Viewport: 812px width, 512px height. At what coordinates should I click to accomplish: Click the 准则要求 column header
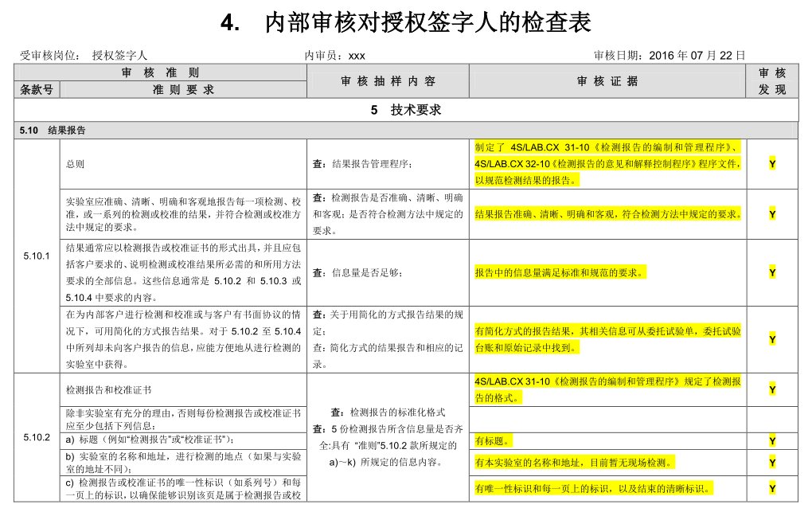pos(183,90)
